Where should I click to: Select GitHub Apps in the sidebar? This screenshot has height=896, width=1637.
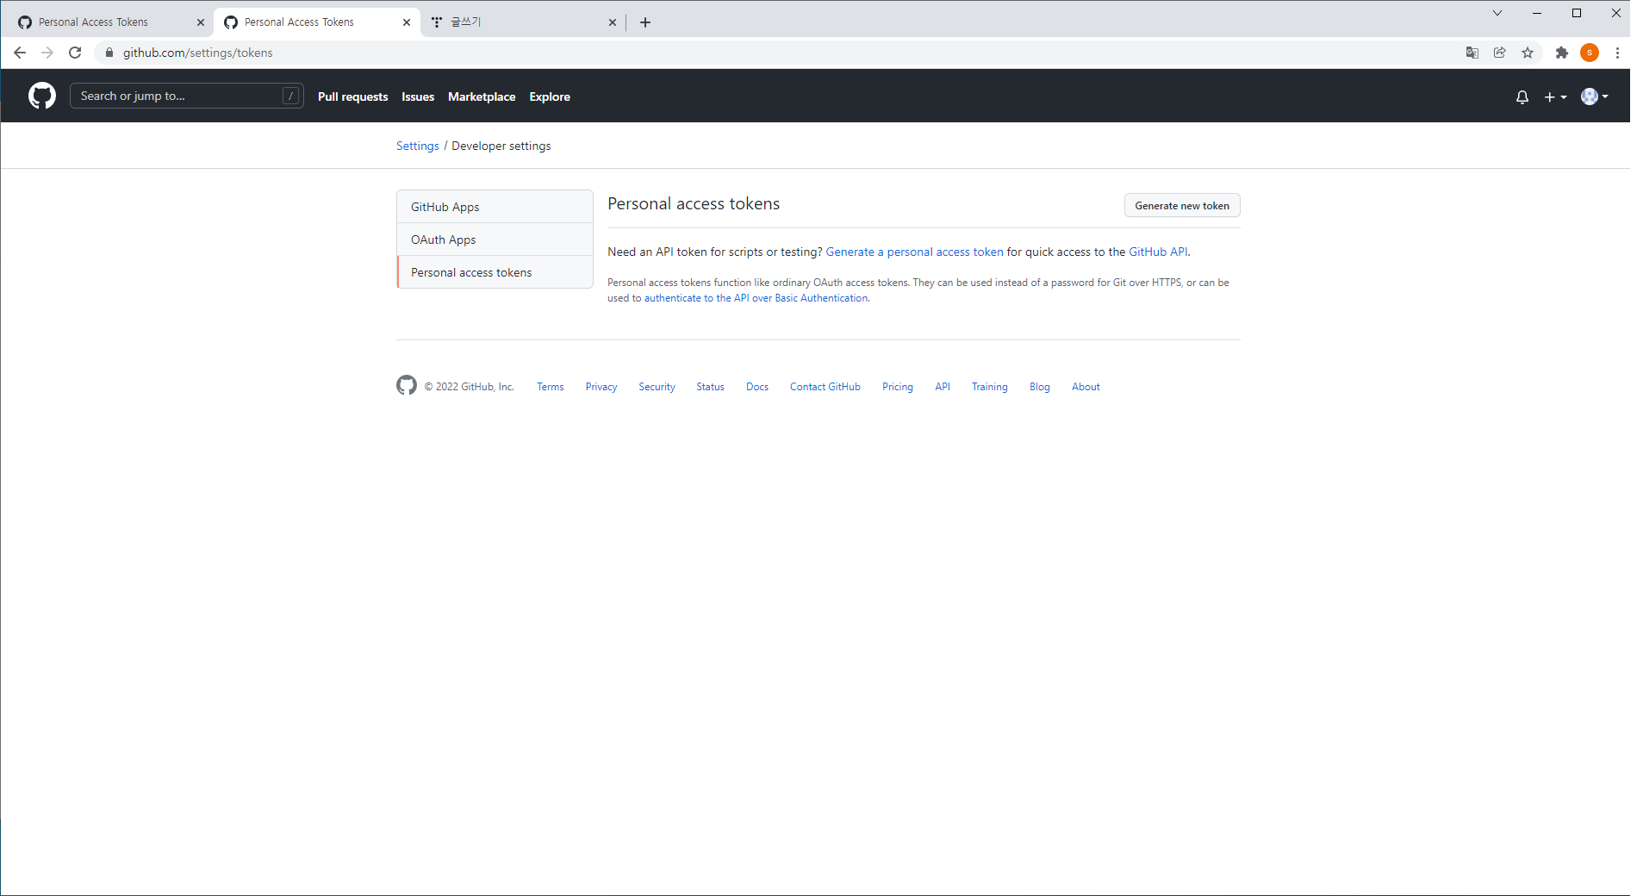[495, 207]
